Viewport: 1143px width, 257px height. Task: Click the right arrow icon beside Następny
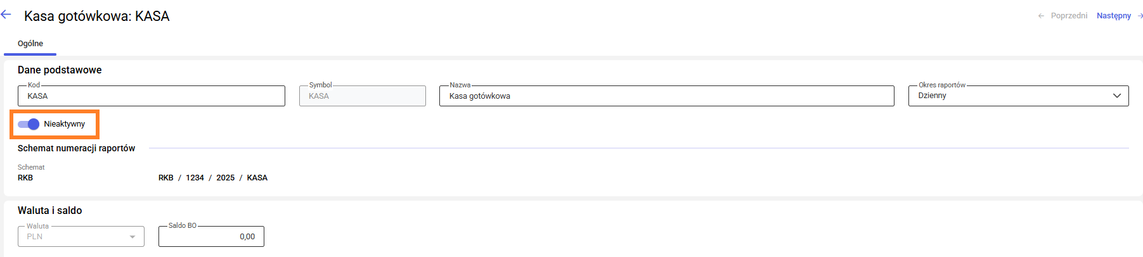pos(1140,16)
